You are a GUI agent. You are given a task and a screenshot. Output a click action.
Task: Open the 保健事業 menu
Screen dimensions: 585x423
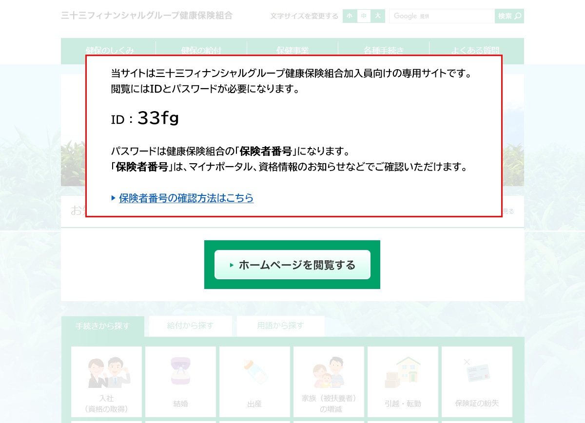[x=292, y=50]
